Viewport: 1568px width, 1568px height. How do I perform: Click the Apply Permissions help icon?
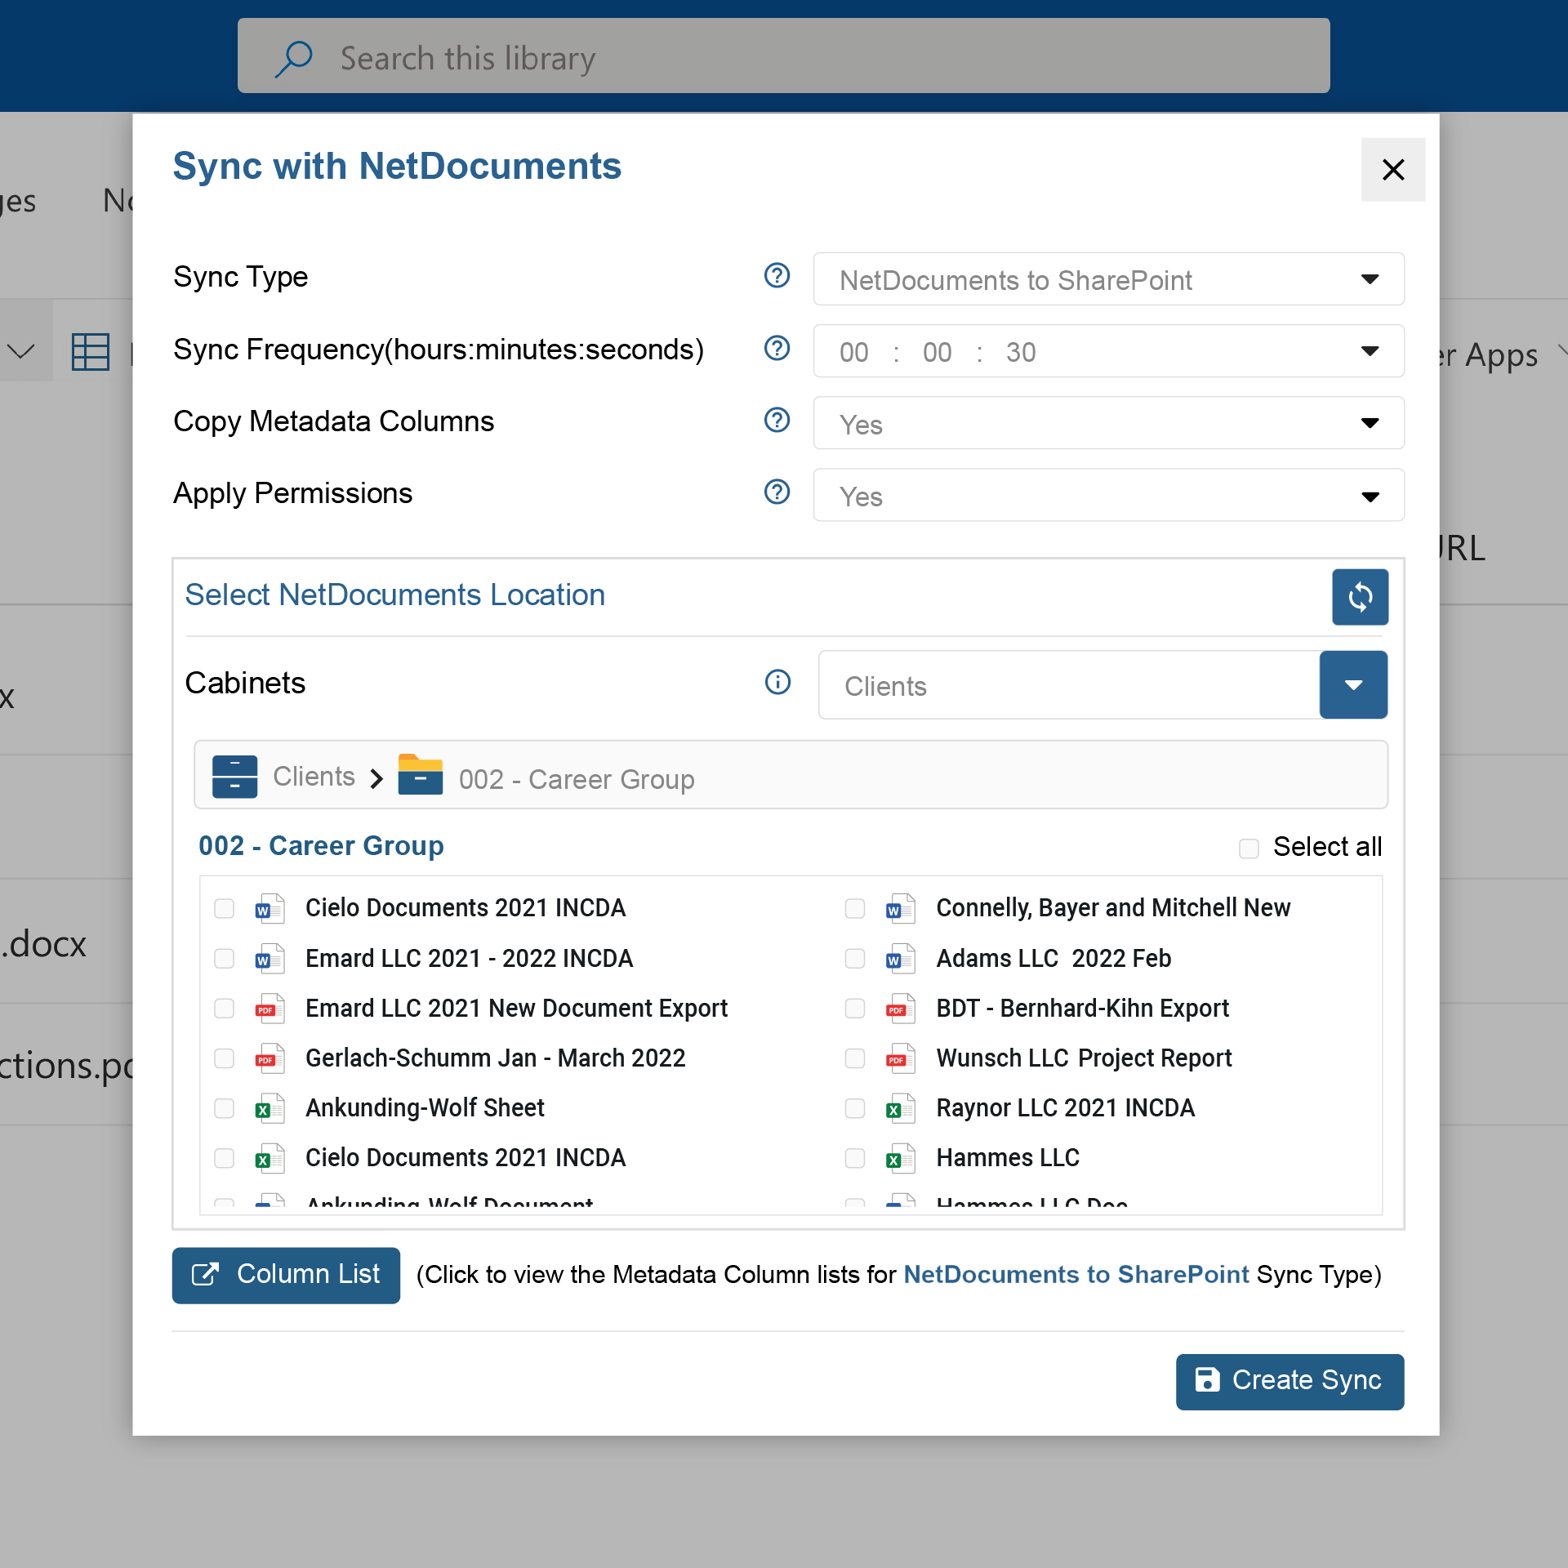777,492
